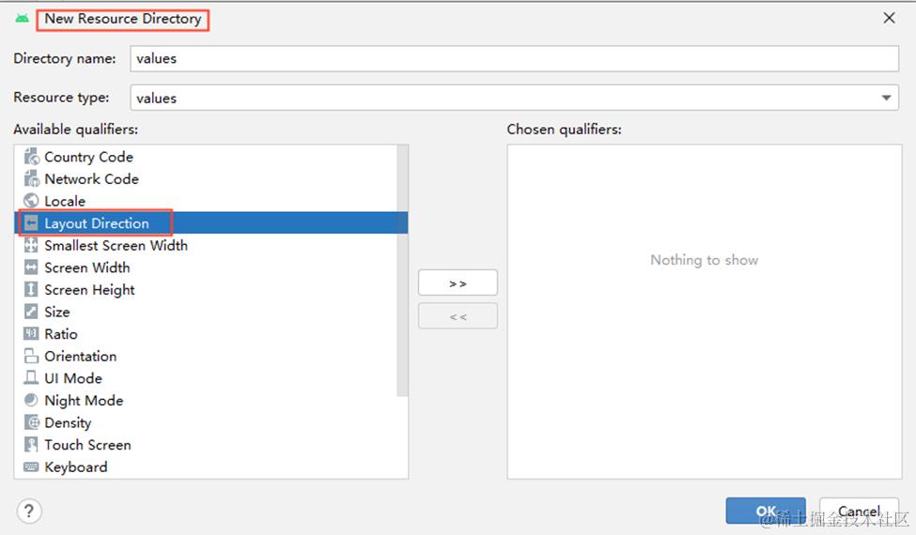The image size is (916, 535).
Task: Click the Layout Direction arrow icon
Action: coord(32,223)
